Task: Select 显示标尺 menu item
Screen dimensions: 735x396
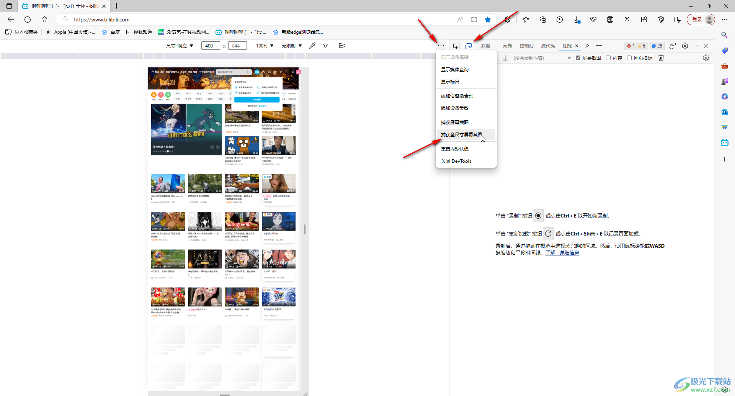Action: pyautogui.click(x=466, y=82)
